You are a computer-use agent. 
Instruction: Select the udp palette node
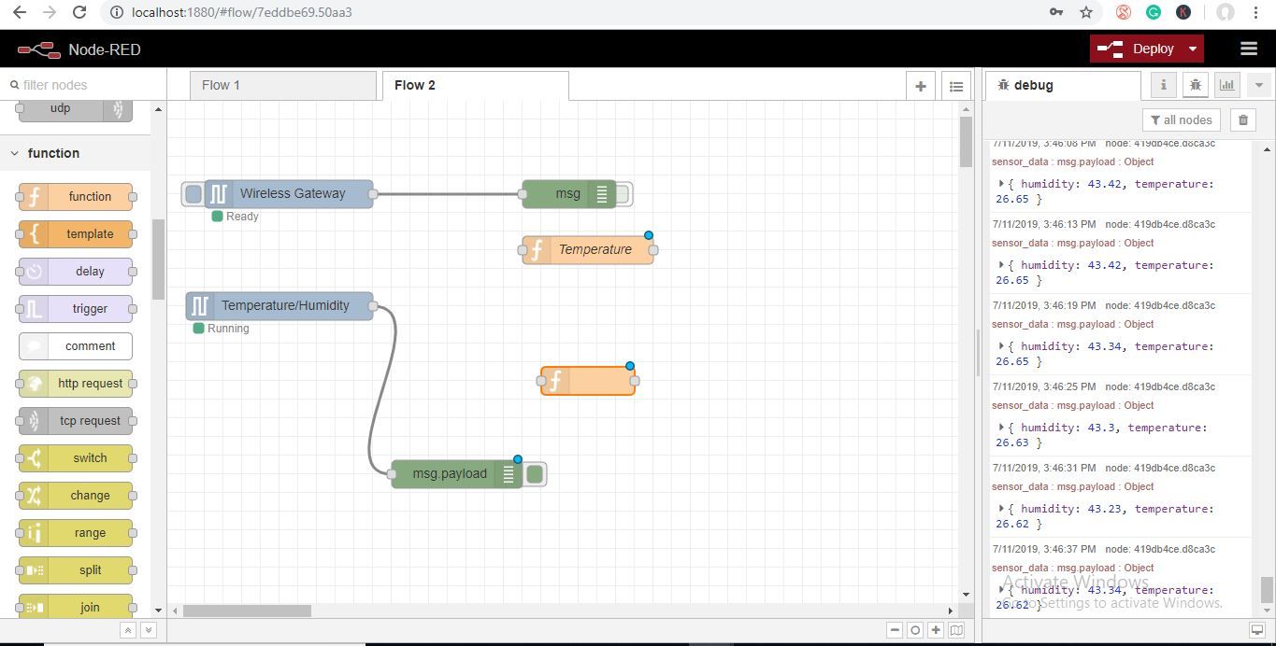(x=76, y=109)
